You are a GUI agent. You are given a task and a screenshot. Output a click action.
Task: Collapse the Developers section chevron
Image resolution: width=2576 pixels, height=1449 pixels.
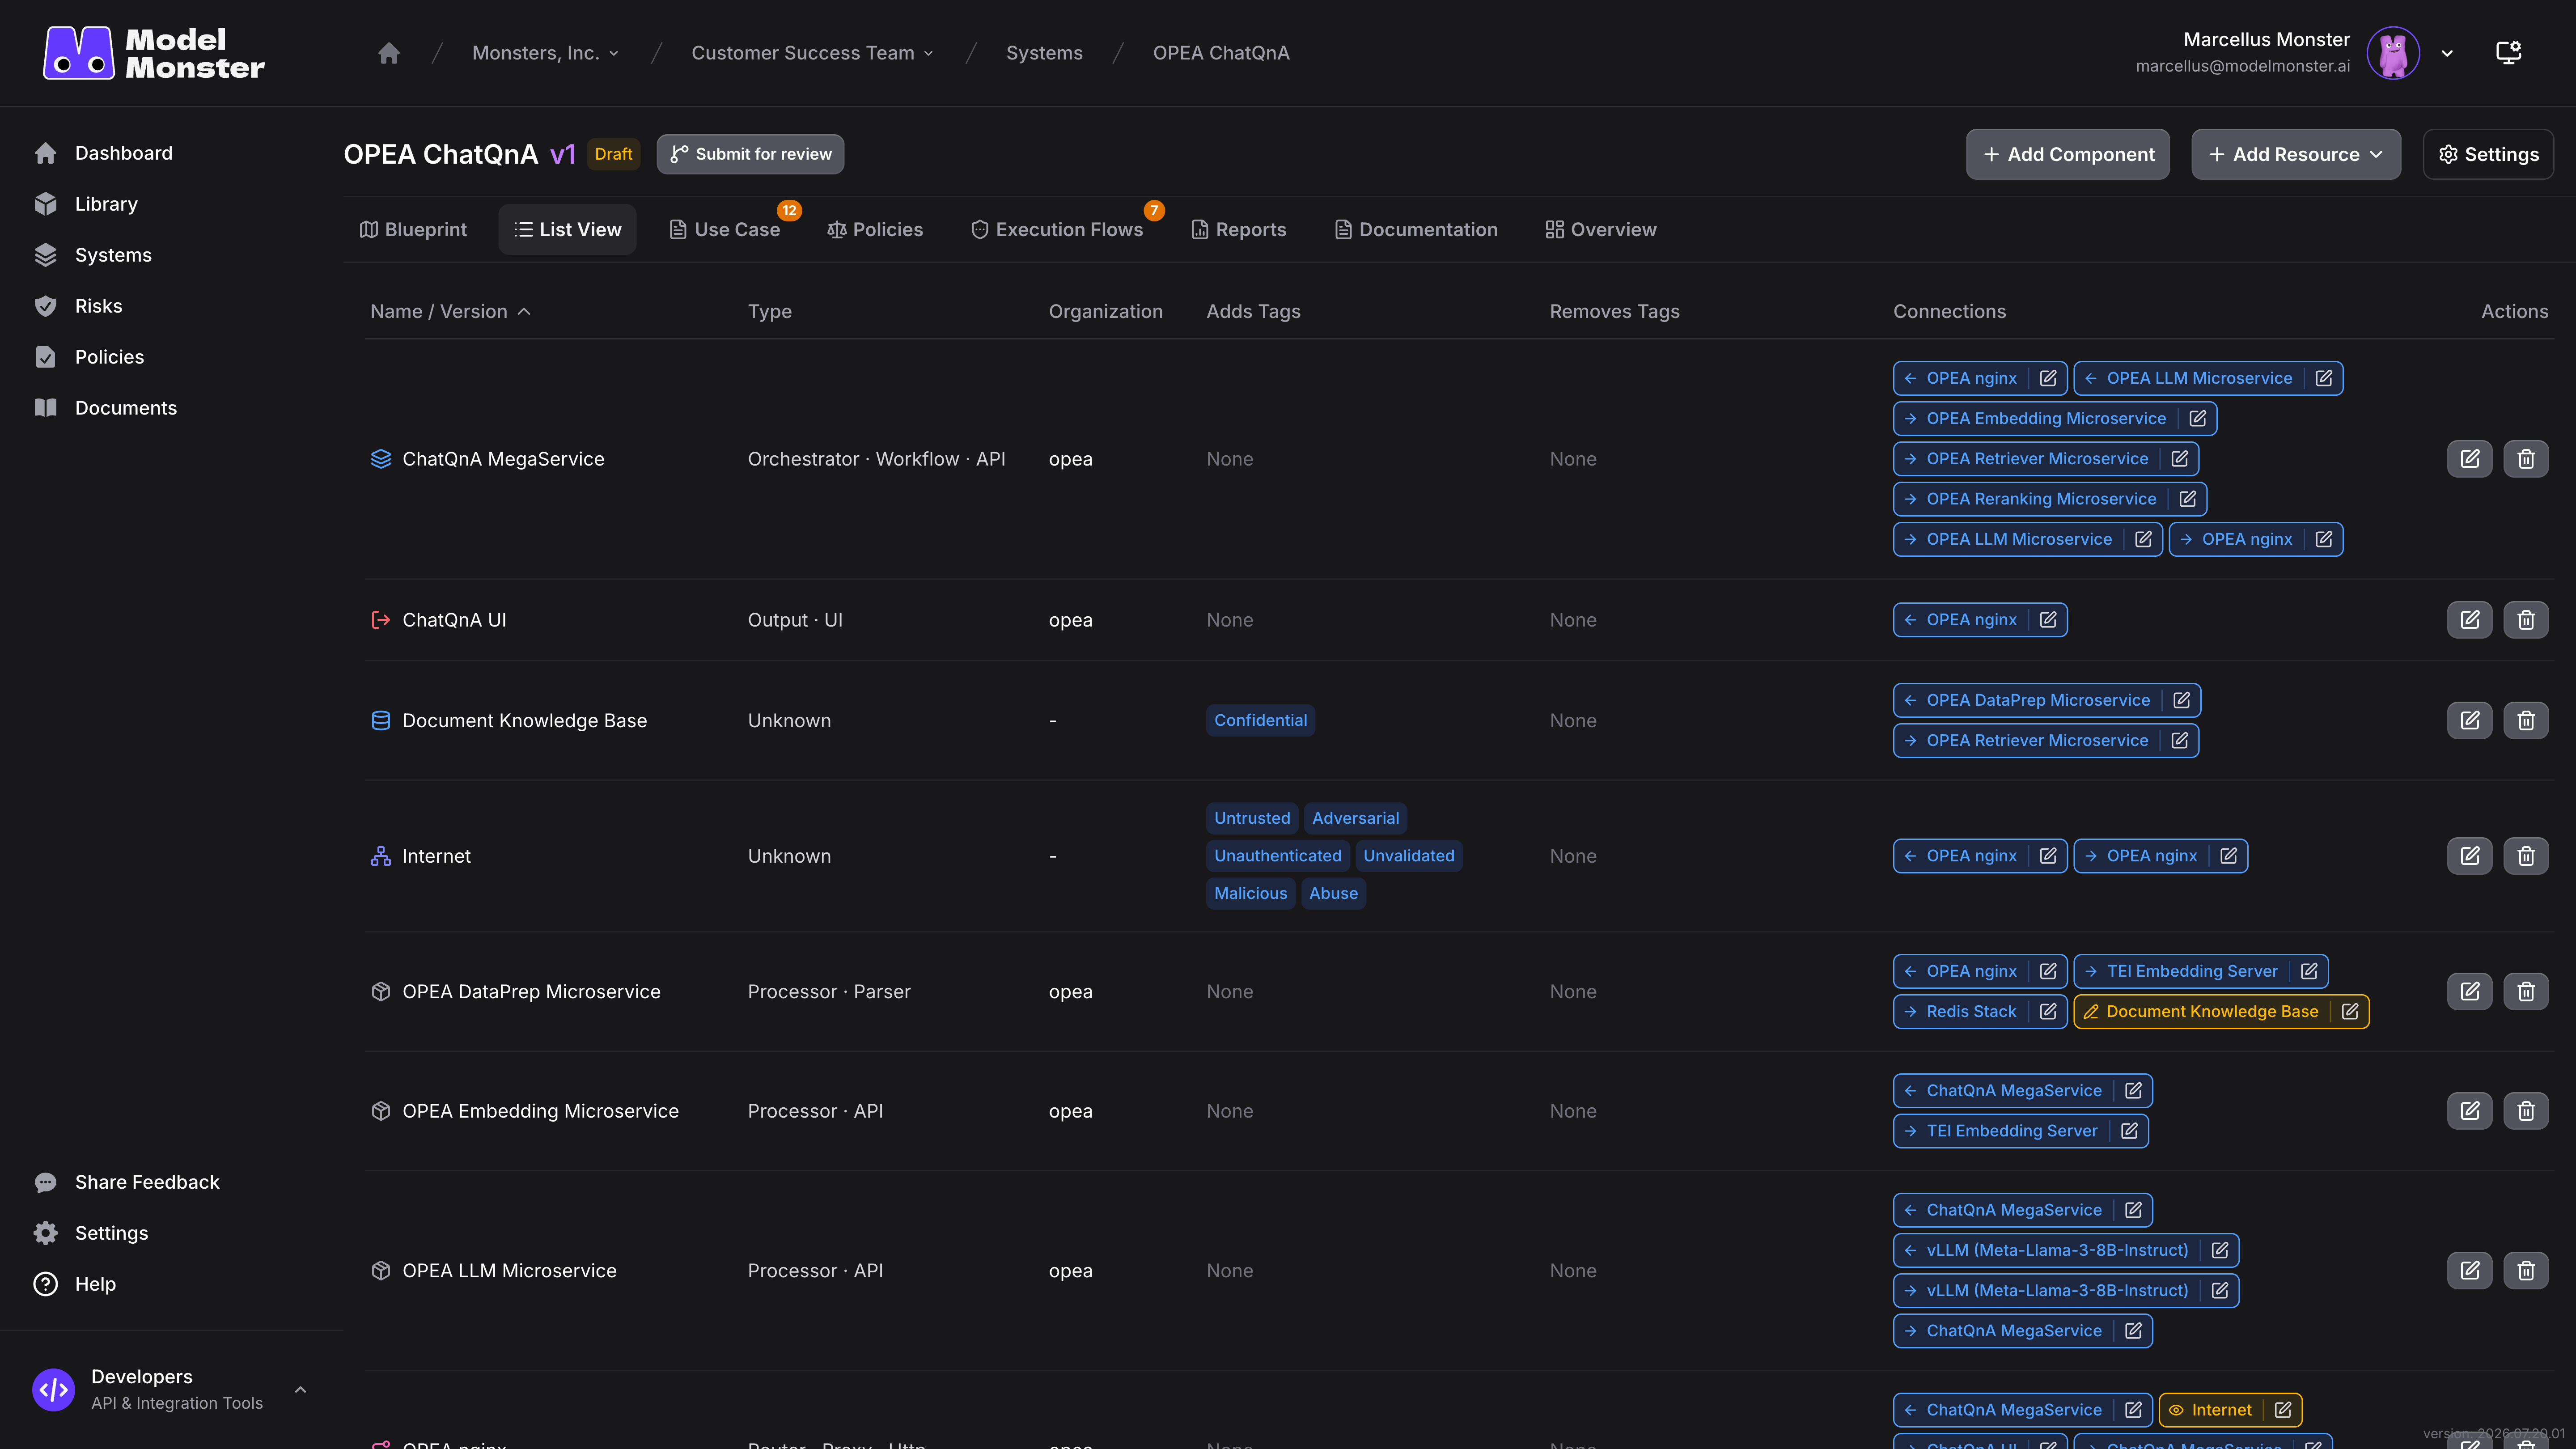click(300, 1390)
